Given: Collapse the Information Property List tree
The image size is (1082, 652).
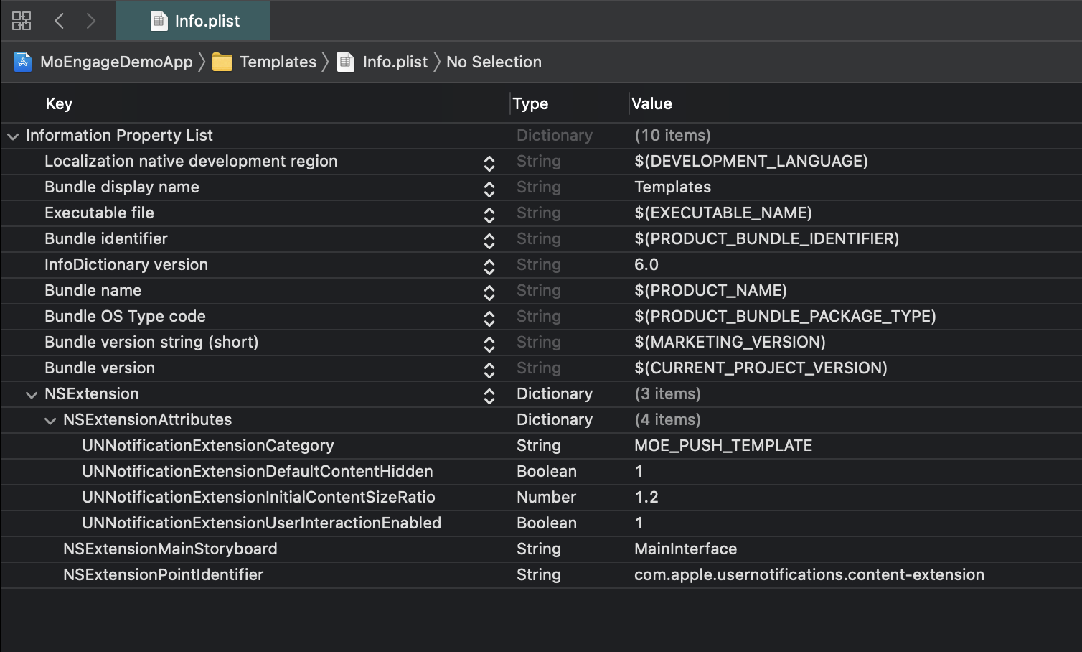Looking at the screenshot, I should (12, 136).
